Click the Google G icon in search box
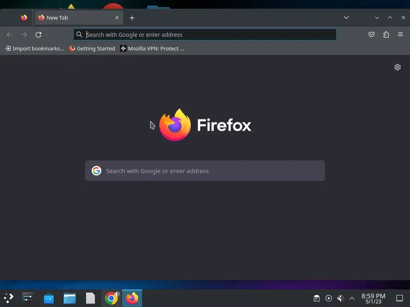The height and width of the screenshot is (307, 410). tap(96, 171)
